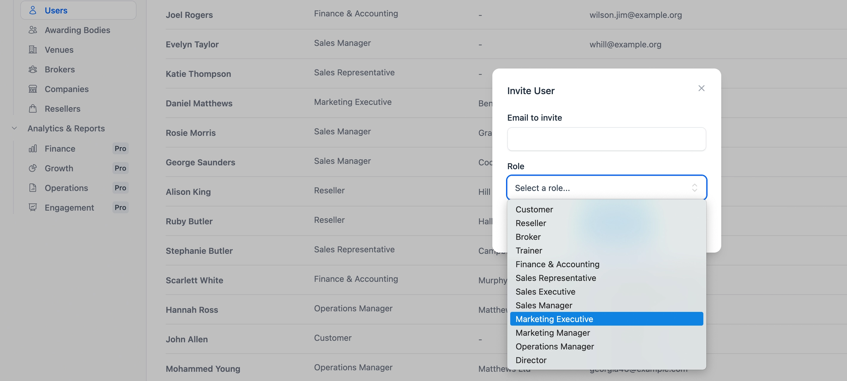Click the Brokers group icon
Image resolution: width=847 pixels, height=381 pixels.
32,69
